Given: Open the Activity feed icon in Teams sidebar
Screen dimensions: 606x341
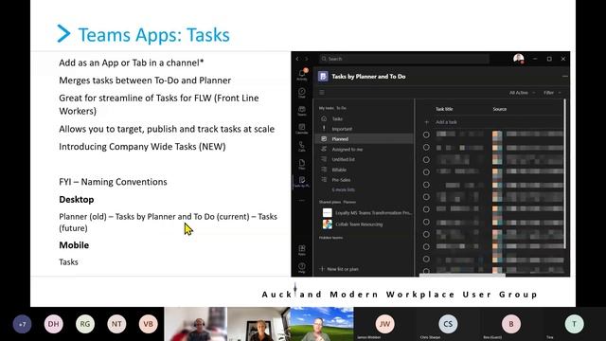Looking at the screenshot, I should tap(302, 74).
